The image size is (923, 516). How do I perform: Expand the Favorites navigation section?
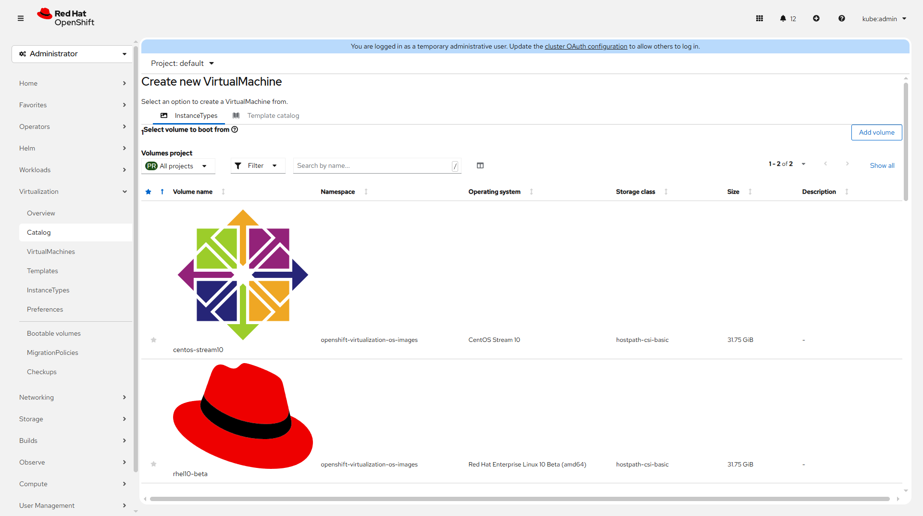(x=72, y=105)
